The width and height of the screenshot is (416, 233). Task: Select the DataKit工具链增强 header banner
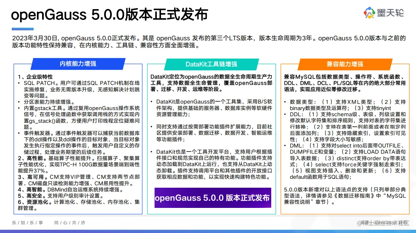(211, 64)
